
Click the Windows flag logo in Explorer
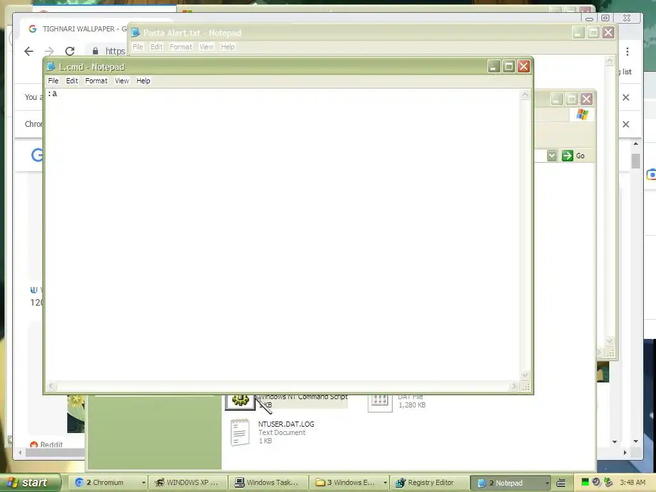click(x=582, y=114)
